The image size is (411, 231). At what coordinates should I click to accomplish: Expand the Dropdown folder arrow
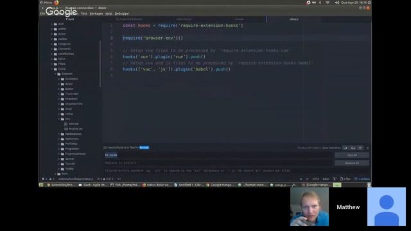coord(59,99)
